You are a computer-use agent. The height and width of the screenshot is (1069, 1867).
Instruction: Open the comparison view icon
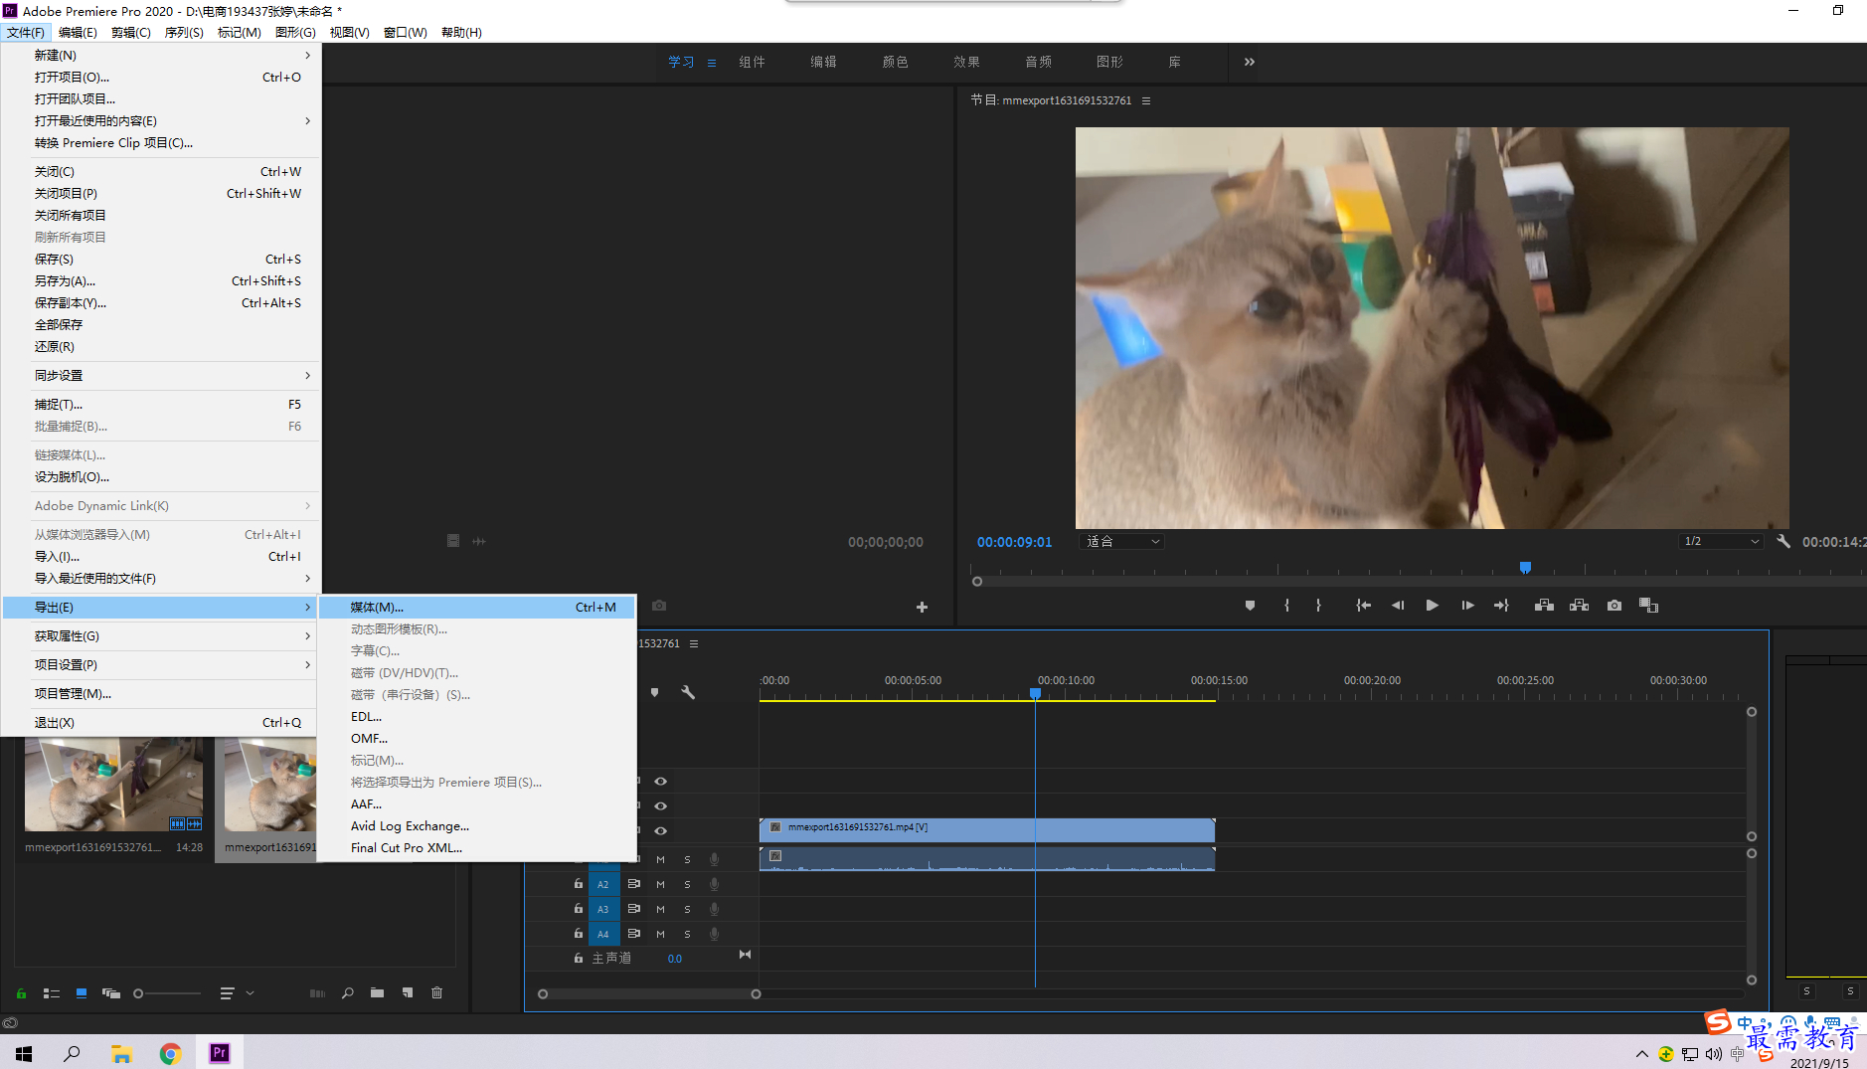click(x=1648, y=606)
